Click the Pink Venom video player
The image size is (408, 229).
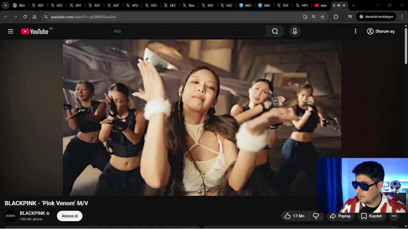202,117
